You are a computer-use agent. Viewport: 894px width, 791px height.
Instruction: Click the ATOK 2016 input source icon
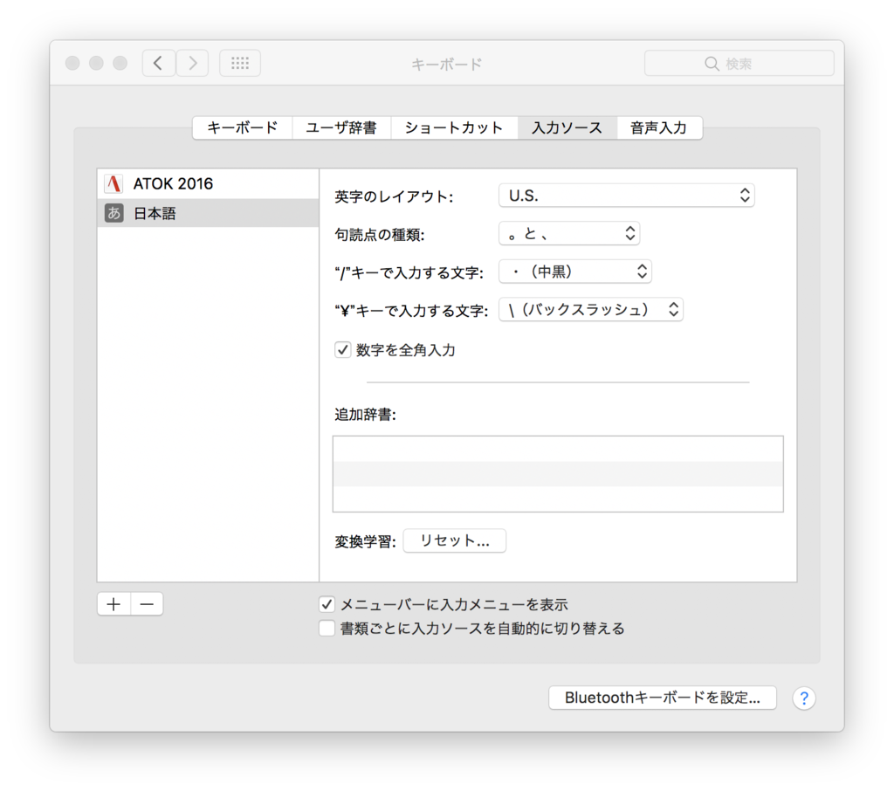point(114,183)
